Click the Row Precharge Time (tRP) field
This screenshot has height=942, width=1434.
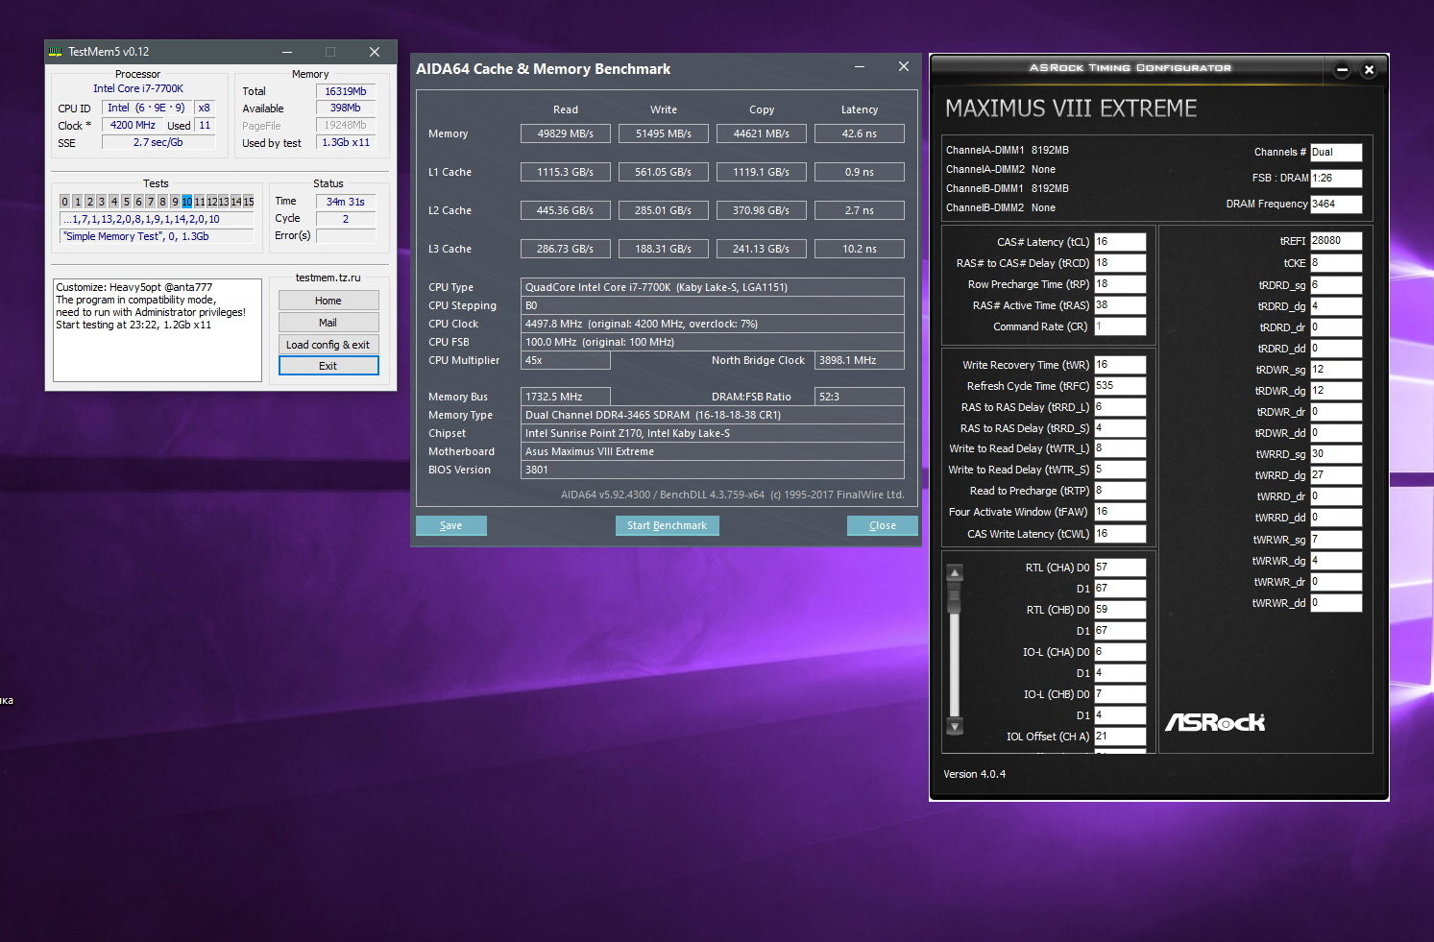(1120, 284)
